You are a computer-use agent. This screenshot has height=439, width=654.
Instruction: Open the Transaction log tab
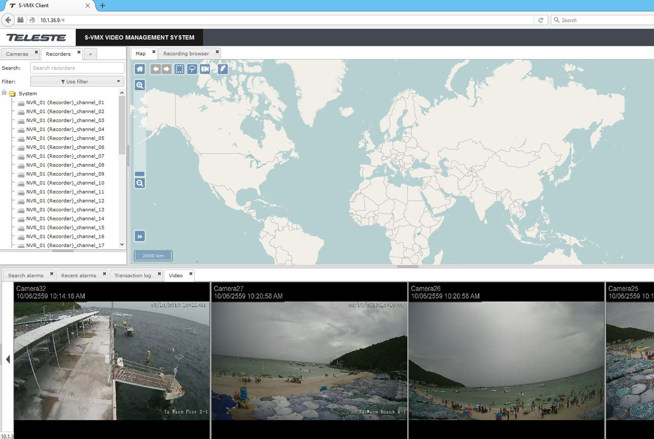(x=132, y=276)
